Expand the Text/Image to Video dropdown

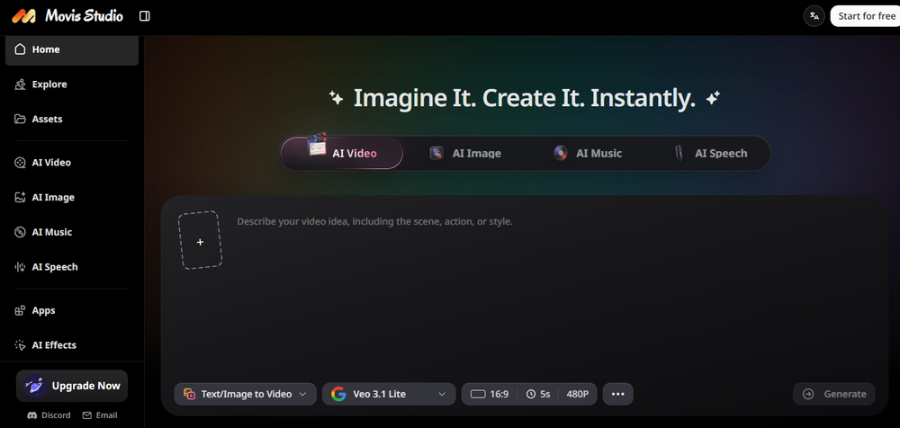[x=245, y=394]
